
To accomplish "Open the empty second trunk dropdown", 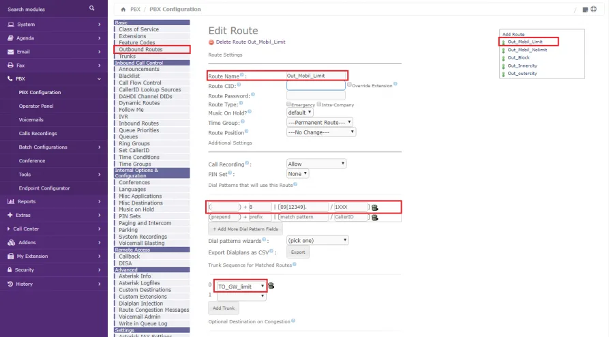I will click(241, 296).
